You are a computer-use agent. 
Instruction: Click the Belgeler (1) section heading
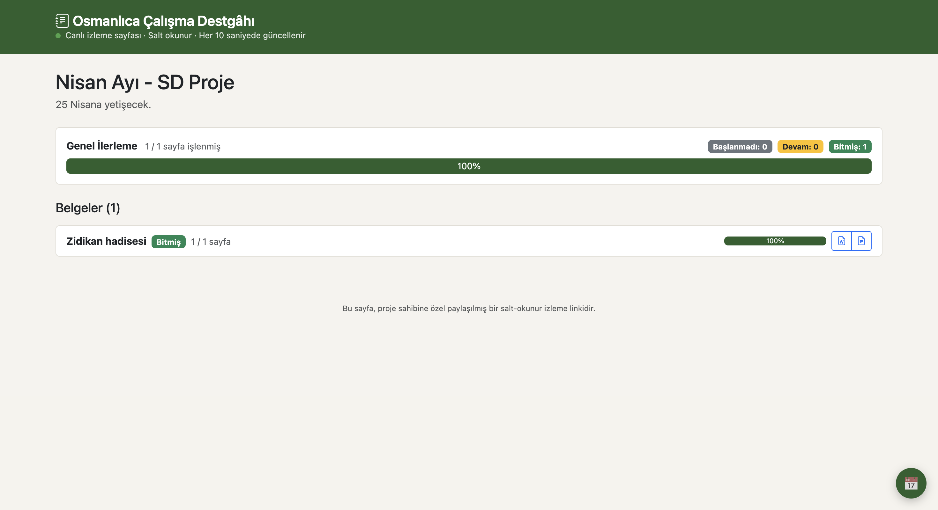(88, 208)
